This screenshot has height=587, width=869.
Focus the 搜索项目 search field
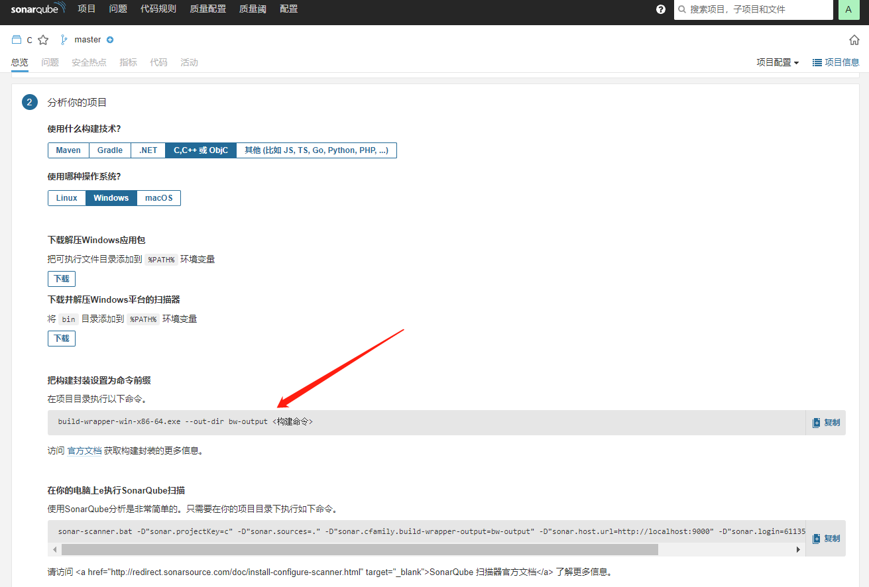click(x=754, y=10)
